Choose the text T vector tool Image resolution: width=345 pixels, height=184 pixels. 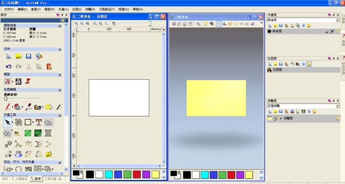[39, 122]
